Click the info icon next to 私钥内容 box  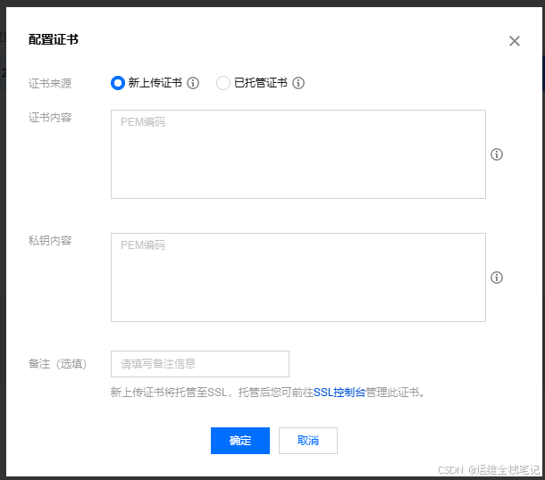497,277
